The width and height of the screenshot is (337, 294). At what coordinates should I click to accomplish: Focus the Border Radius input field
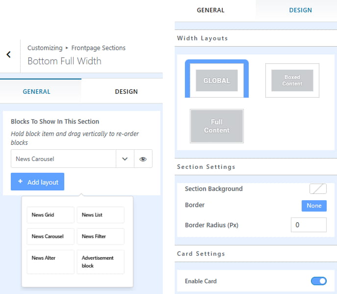tap(309, 225)
